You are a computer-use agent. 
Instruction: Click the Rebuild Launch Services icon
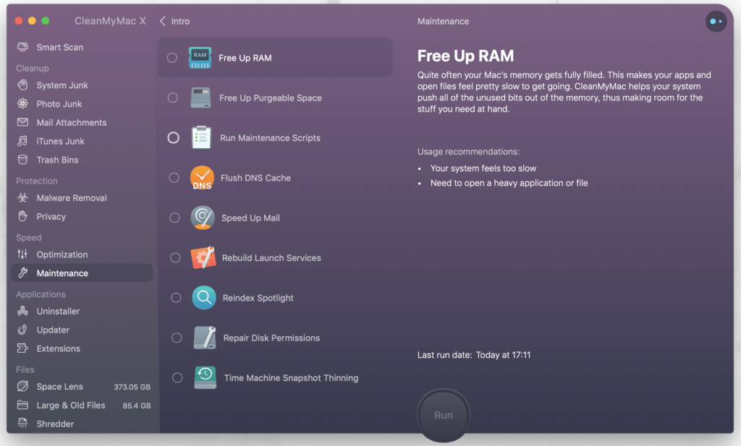pyautogui.click(x=203, y=257)
